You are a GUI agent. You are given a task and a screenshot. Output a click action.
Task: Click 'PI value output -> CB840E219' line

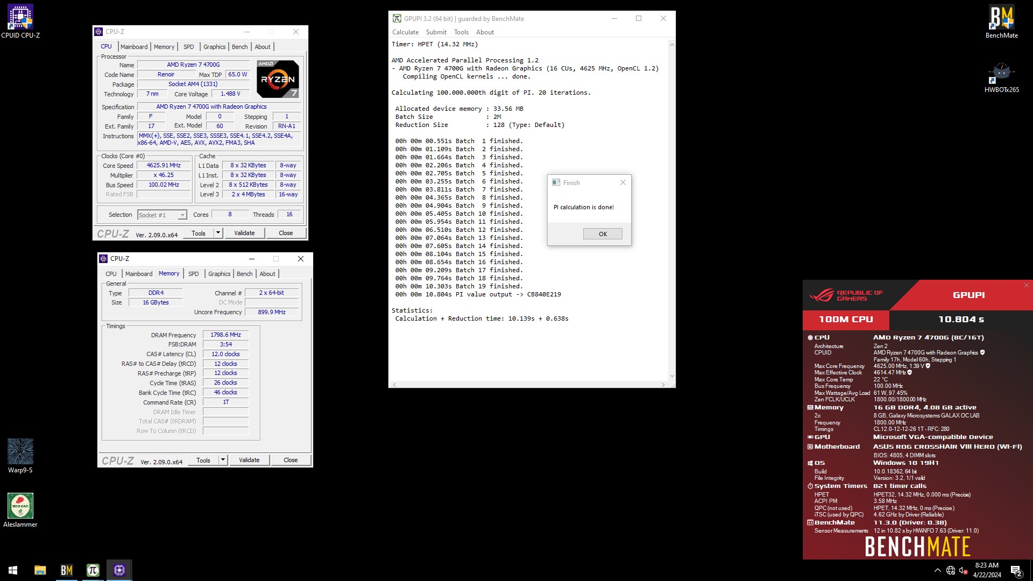478,294
